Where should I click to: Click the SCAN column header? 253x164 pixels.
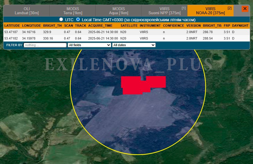pyautogui.click(x=69, y=26)
